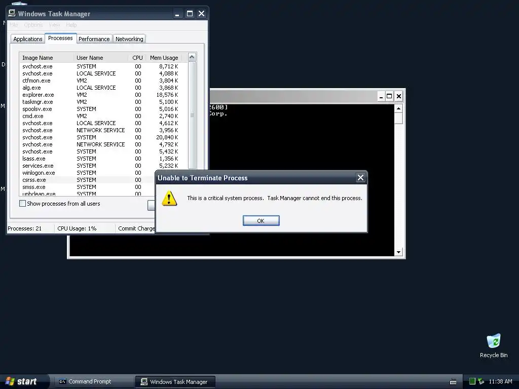Sort processes by Image Name column
This screenshot has width=519, height=389.
[47, 58]
